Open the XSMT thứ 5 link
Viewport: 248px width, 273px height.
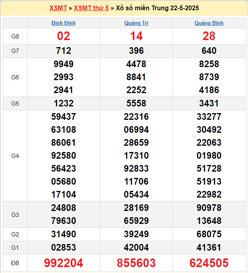pos(91,8)
